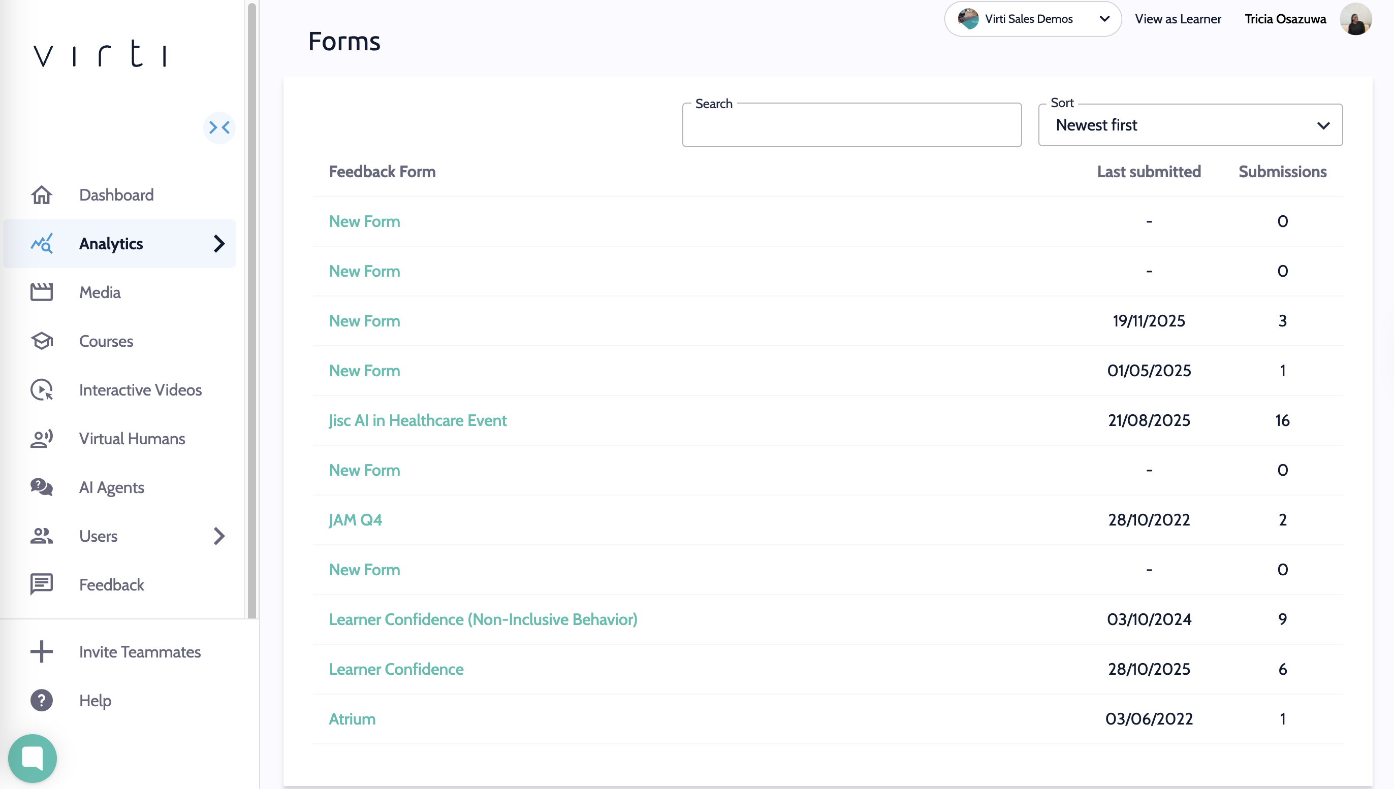Focus the Search input field

click(x=851, y=126)
